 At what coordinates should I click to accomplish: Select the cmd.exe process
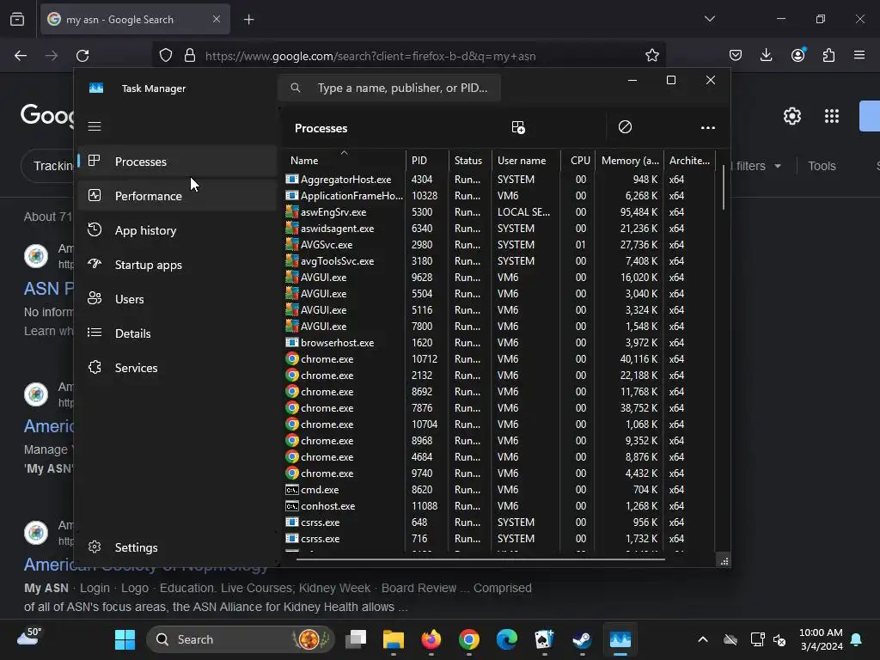pos(499,489)
